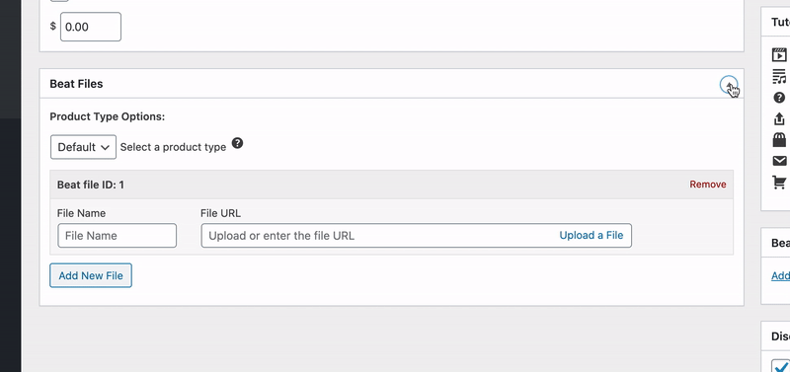Click help tooltip icon beside Select a product type
The width and height of the screenshot is (790, 372).
[x=237, y=143]
